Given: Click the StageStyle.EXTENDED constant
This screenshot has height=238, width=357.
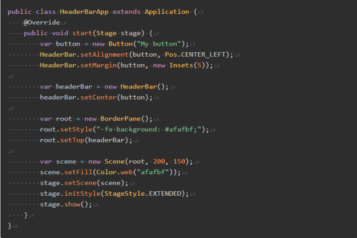Looking at the screenshot, I should pos(146,194).
